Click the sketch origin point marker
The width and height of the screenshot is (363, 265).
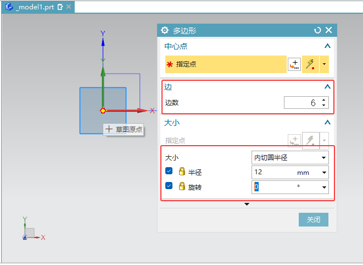103,111
